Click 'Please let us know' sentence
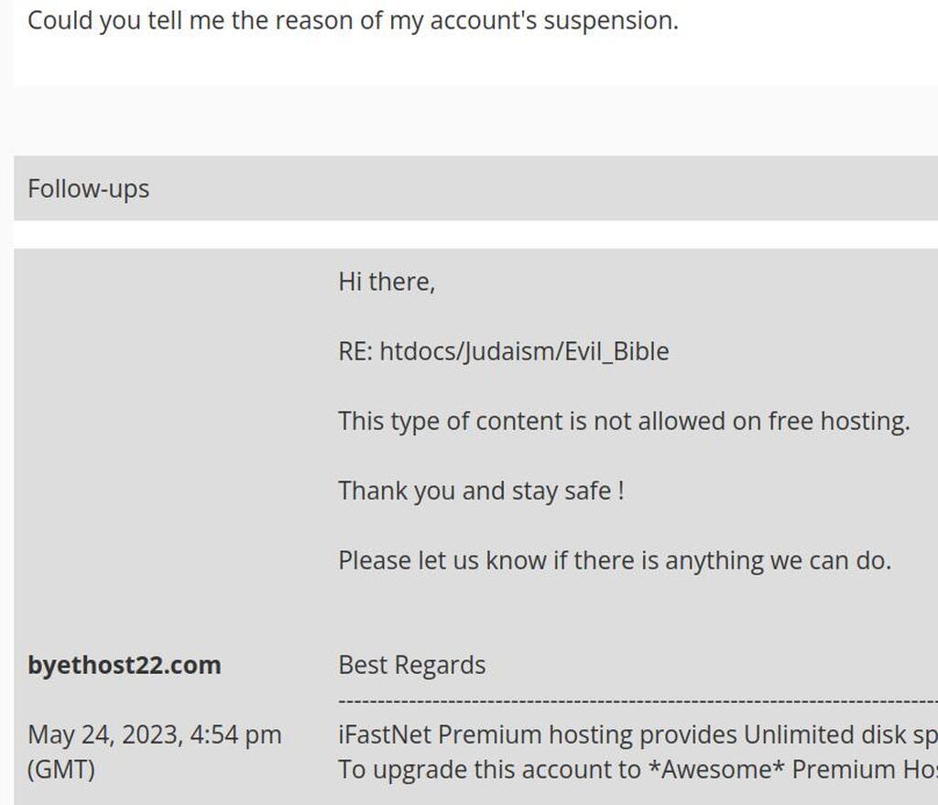Image resolution: width=938 pixels, height=805 pixels. tap(615, 560)
